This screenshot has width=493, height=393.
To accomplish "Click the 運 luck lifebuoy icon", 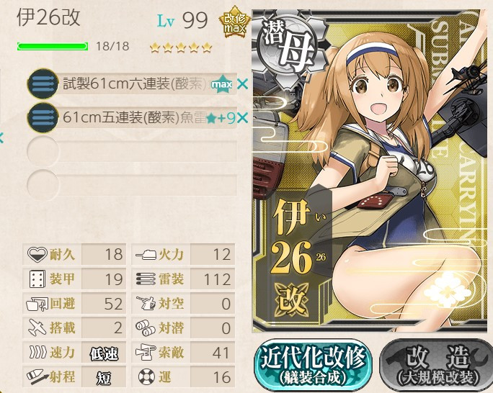I will pyautogui.click(x=146, y=376).
